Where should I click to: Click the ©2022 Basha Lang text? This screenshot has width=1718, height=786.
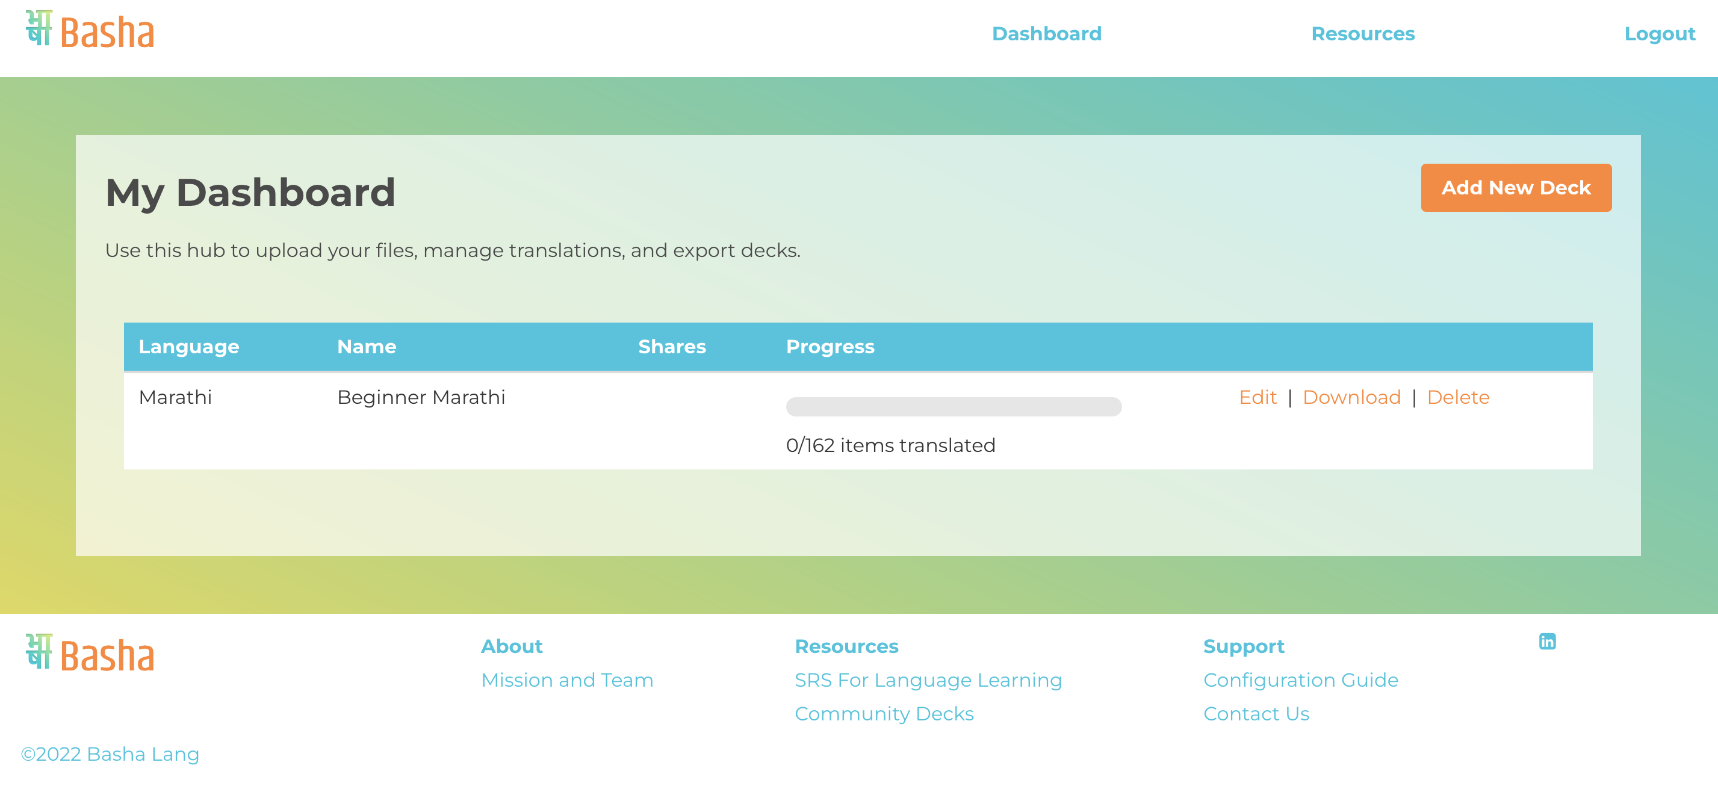tap(110, 754)
